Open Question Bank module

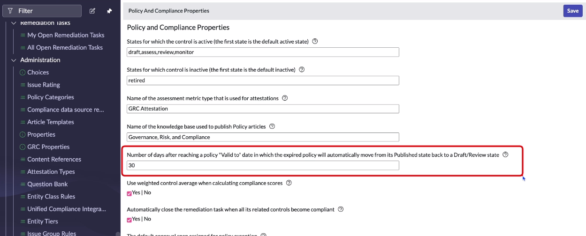[x=47, y=184]
